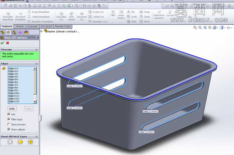Switch to the Features tab
The height and width of the screenshot is (155, 234).
[x=7, y=26]
